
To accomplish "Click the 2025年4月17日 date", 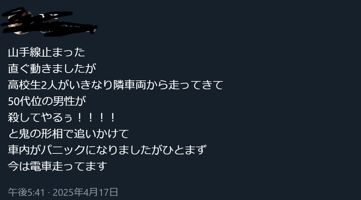I will [85, 192].
